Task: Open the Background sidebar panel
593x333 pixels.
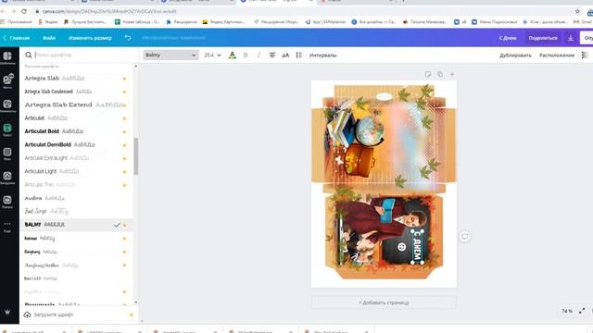Action: click(x=7, y=154)
